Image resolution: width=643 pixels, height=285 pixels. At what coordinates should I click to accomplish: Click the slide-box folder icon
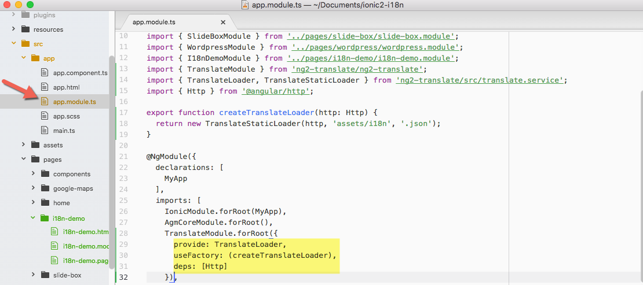point(45,275)
